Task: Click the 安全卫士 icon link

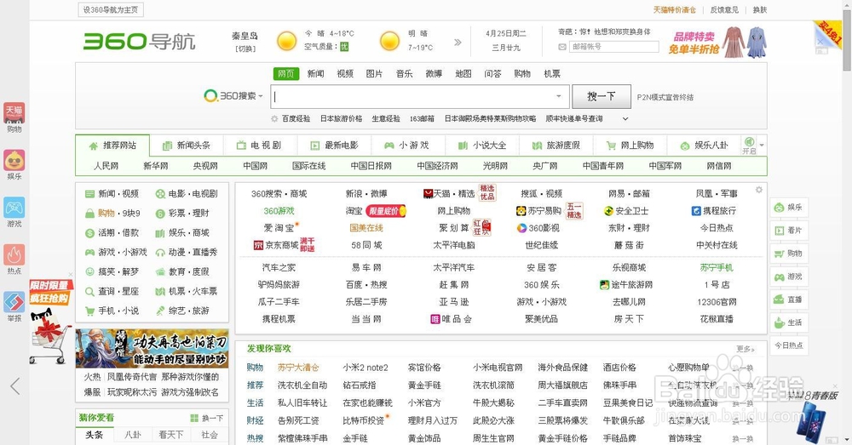Action: (x=626, y=211)
